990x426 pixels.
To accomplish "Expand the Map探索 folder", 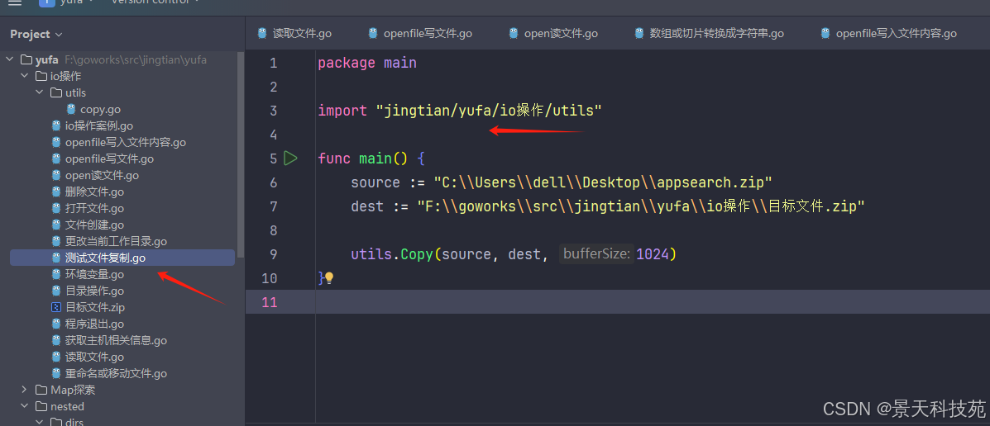I will coord(25,390).
